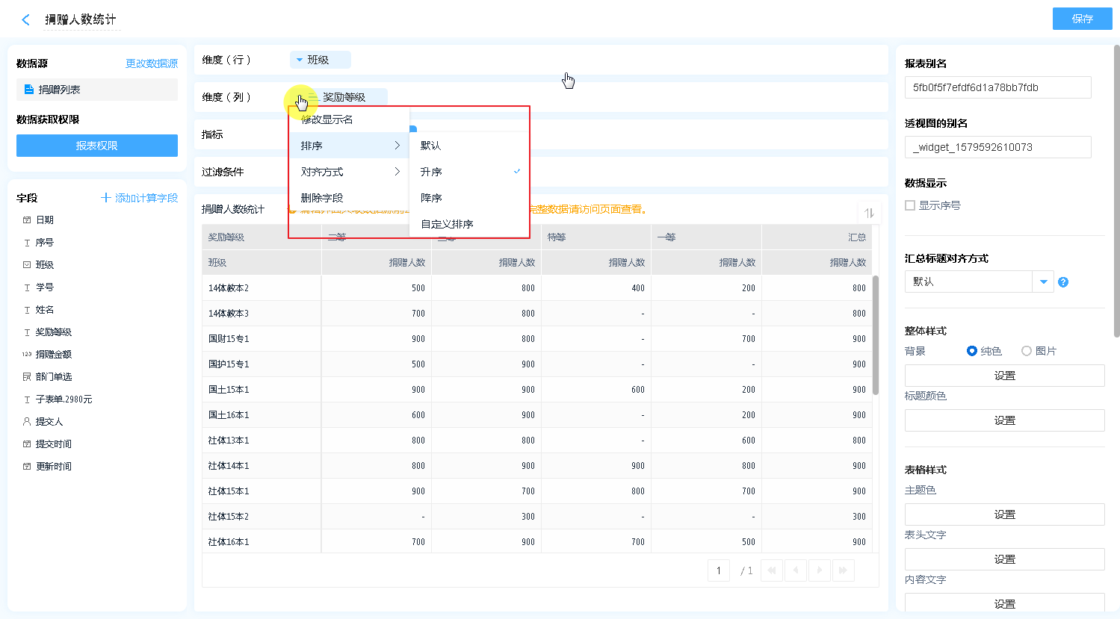Choose 降序 from sort submenu

point(431,198)
